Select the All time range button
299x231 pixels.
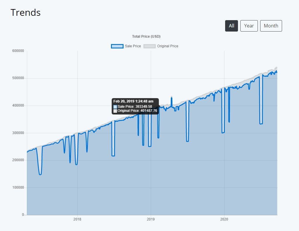231,26
